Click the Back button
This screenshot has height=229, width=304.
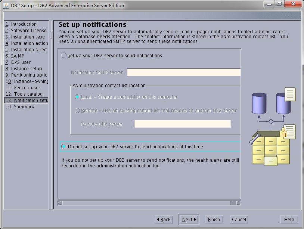click(164, 220)
